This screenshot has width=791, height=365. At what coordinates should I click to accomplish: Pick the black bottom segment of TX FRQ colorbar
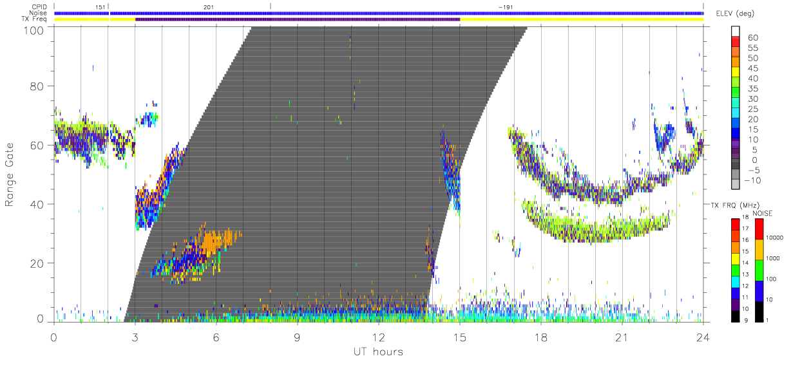coord(736,315)
